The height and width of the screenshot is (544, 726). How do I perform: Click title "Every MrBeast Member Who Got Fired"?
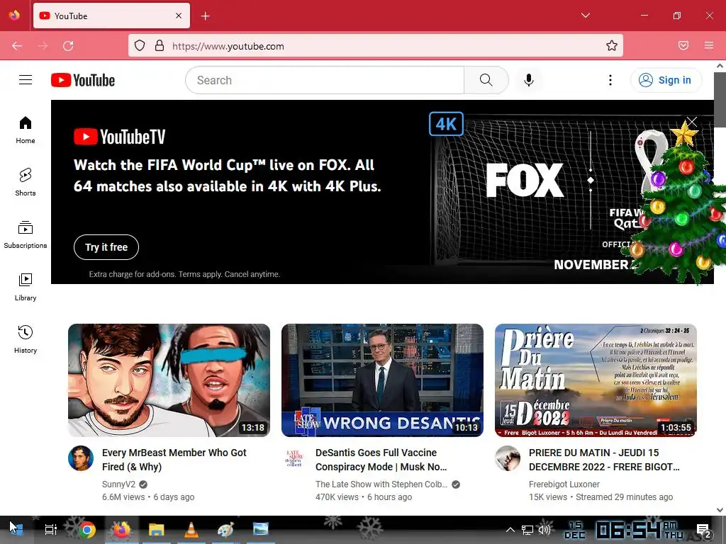(x=174, y=459)
